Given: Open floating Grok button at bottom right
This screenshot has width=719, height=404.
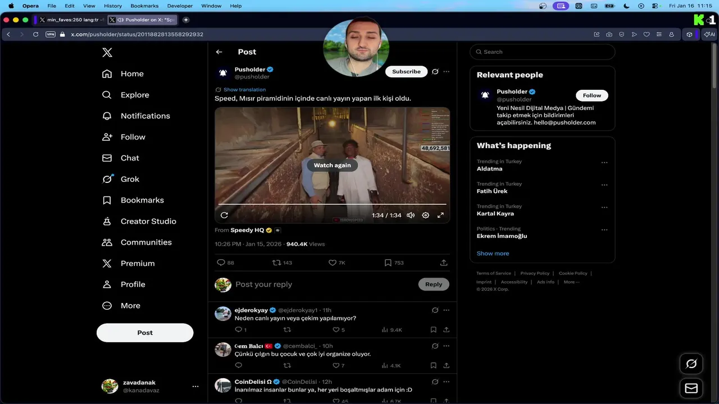Looking at the screenshot, I should (691, 364).
